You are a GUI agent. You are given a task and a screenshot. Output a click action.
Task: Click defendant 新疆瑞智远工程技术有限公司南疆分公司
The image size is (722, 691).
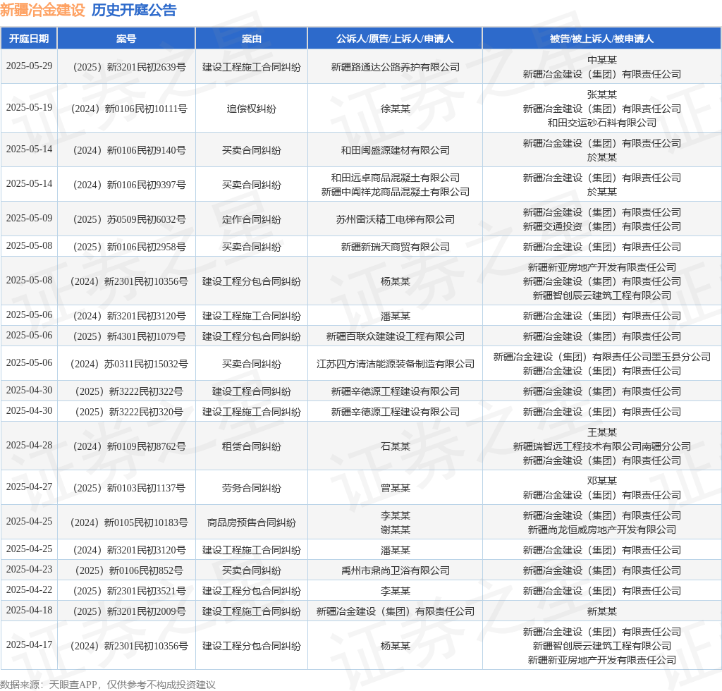click(x=601, y=446)
